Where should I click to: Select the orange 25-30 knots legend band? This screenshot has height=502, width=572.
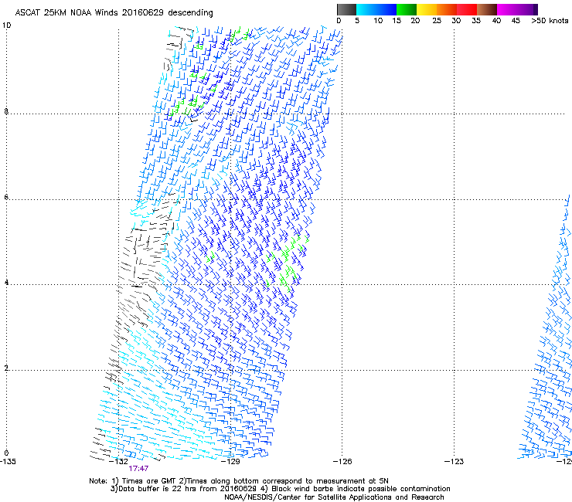click(447, 9)
